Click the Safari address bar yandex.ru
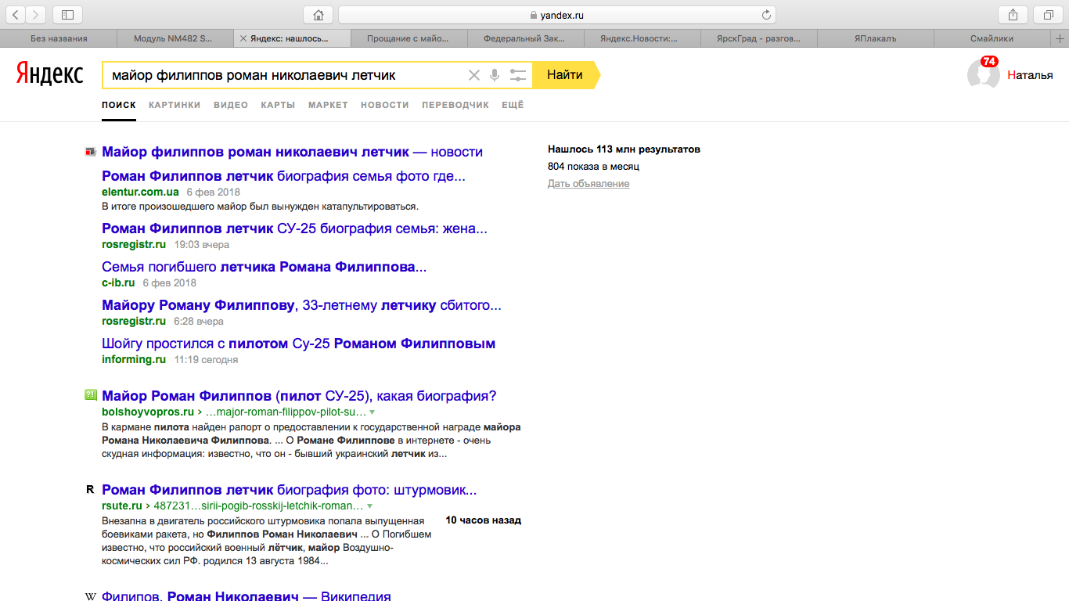 (556, 15)
